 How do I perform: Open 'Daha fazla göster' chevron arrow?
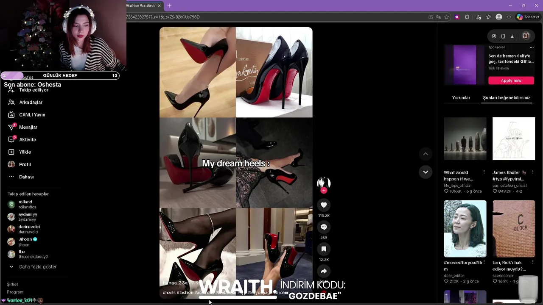pyautogui.click(x=11, y=267)
